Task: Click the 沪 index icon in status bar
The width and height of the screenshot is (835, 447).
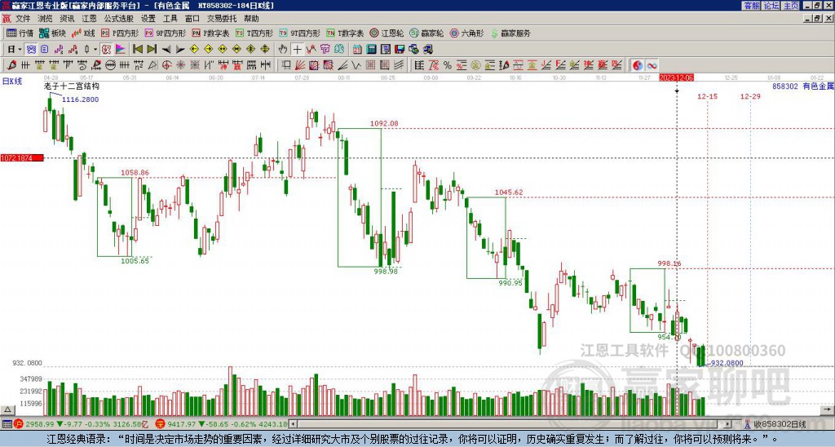Action: tap(19, 424)
